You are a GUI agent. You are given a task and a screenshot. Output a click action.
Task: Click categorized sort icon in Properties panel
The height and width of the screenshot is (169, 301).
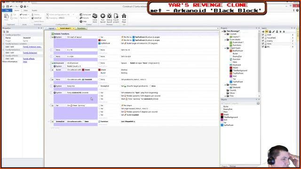click(x=4, y=31)
